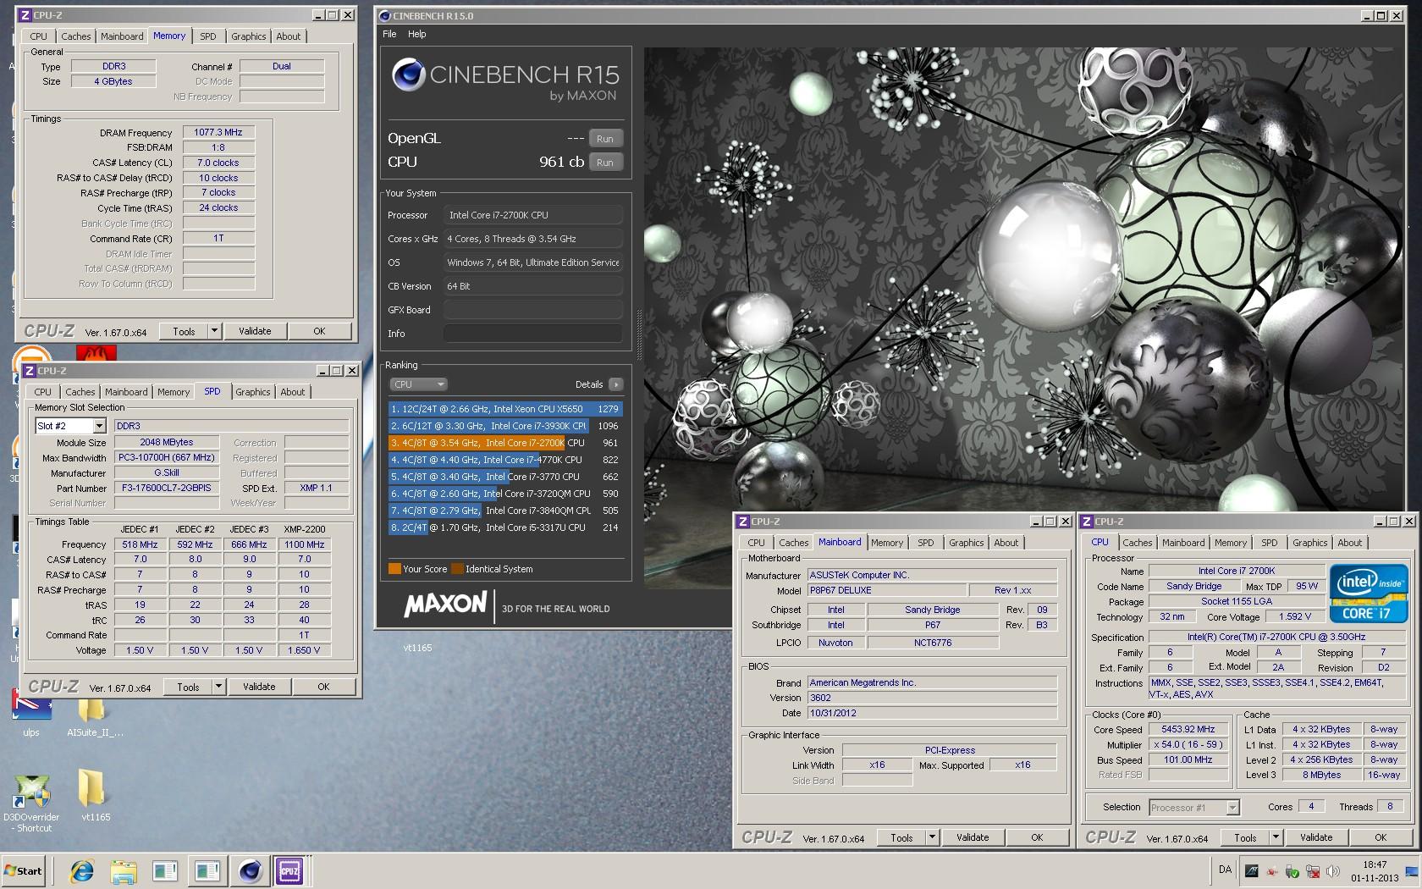Click the Show Desktop icon near clock
1422x889 pixels.
pyautogui.click(x=1411, y=871)
